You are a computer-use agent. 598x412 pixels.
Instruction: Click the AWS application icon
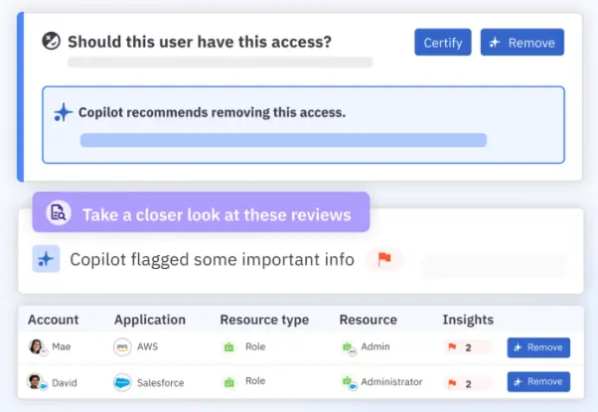click(x=122, y=347)
